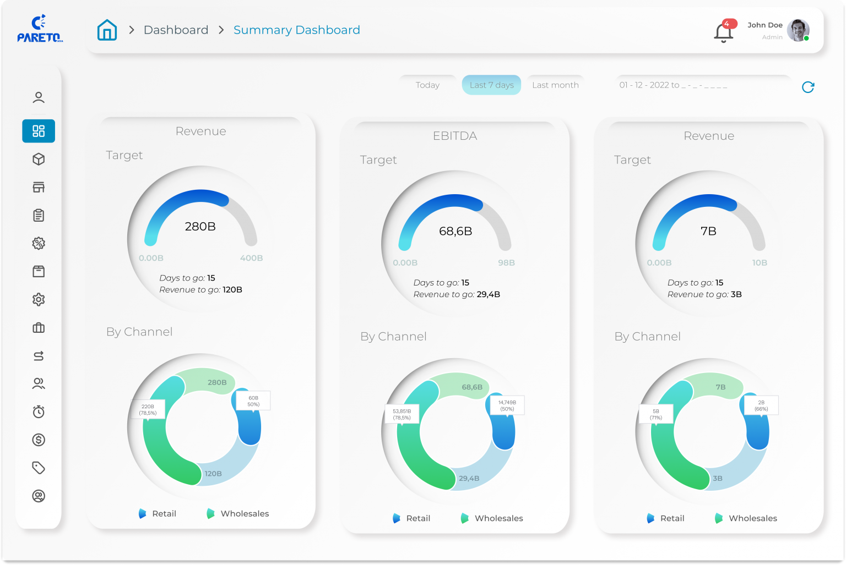846x565 pixels.
Task: Click the Wholesales legend in EBITDA card
Action: click(x=492, y=518)
